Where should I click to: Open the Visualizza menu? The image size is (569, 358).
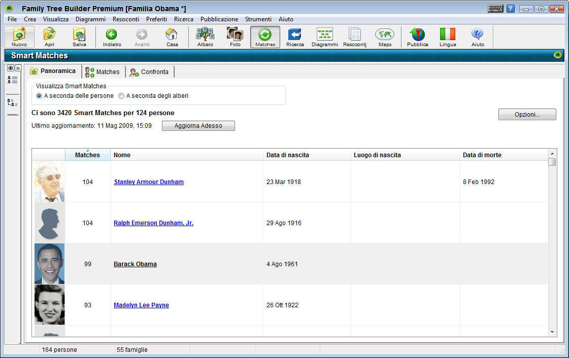pos(55,19)
